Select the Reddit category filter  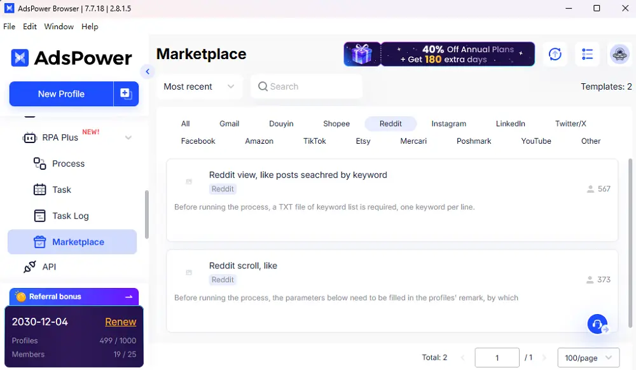click(390, 123)
